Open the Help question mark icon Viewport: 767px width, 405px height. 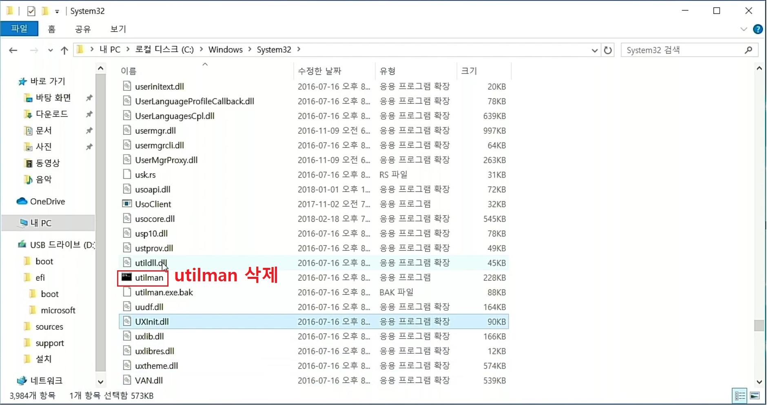point(758,29)
